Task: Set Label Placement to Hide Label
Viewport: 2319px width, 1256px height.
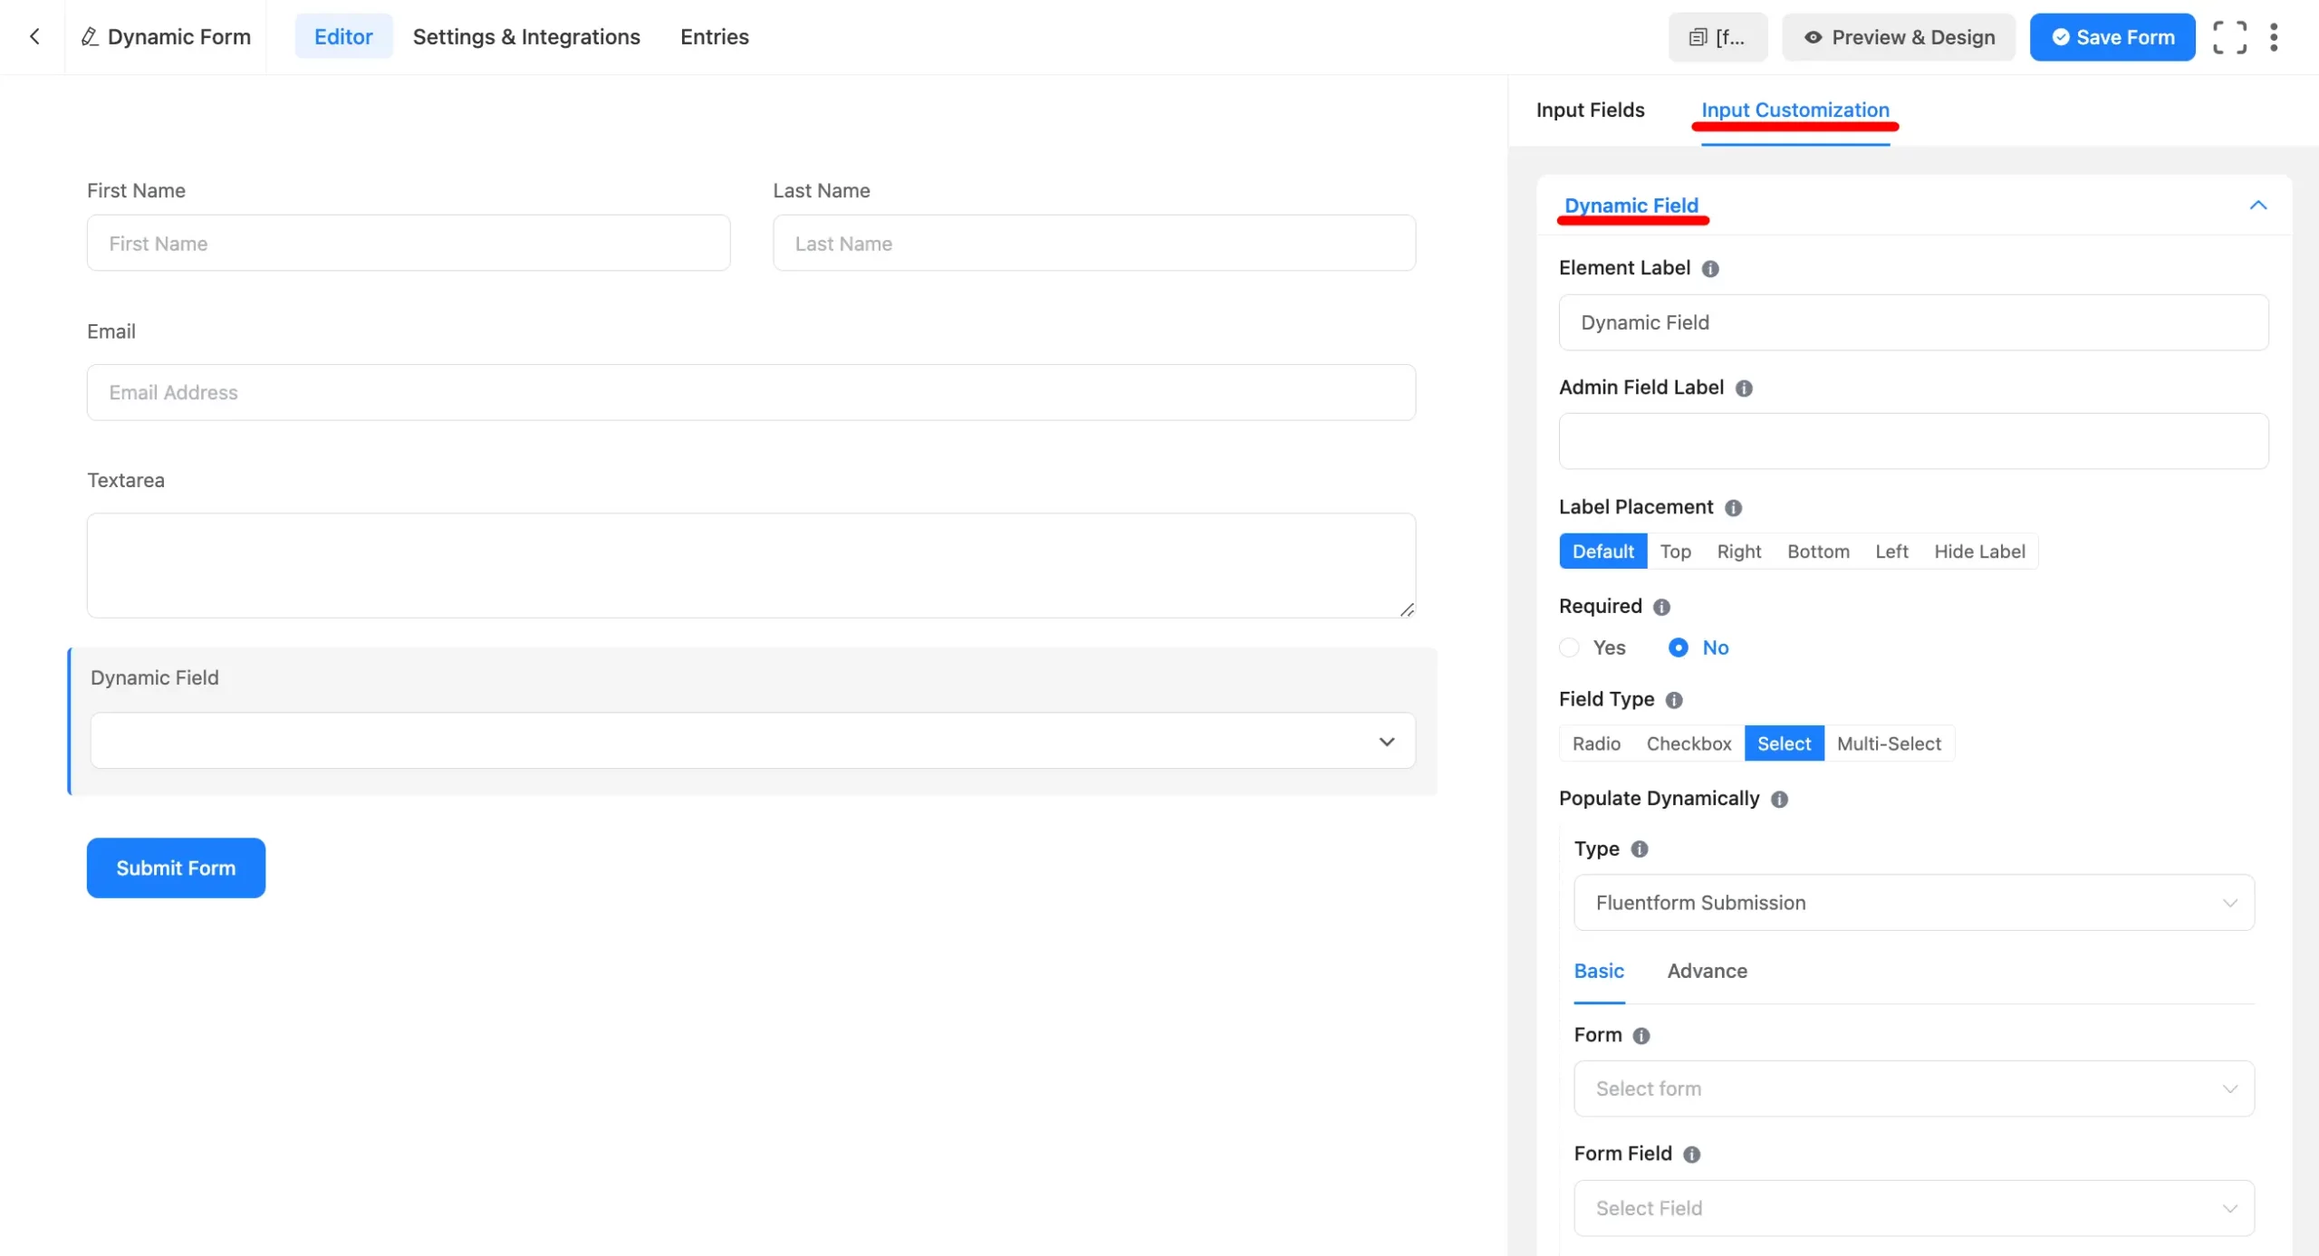Action: (x=1979, y=551)
